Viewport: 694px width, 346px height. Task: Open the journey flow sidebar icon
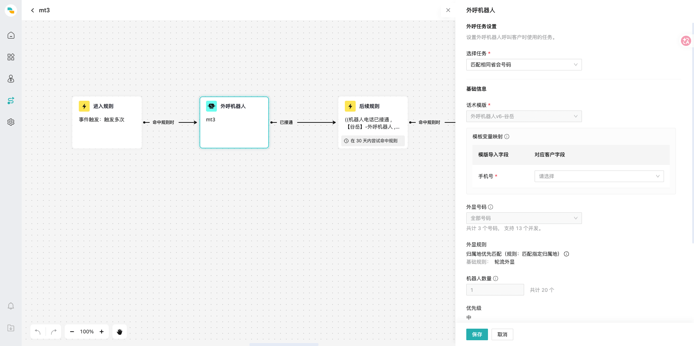pyautogui.click(x=11, y=100)
